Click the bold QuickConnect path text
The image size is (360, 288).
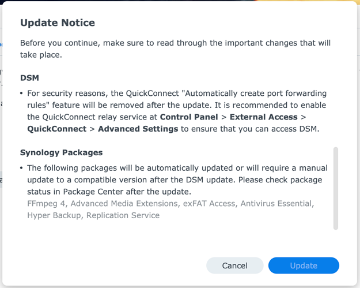[55, 129]
